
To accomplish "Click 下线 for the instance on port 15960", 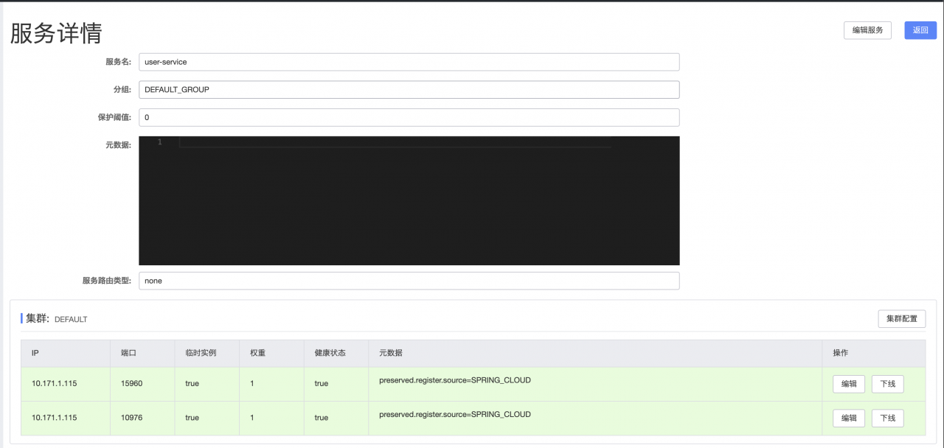I will click(887, 384).
